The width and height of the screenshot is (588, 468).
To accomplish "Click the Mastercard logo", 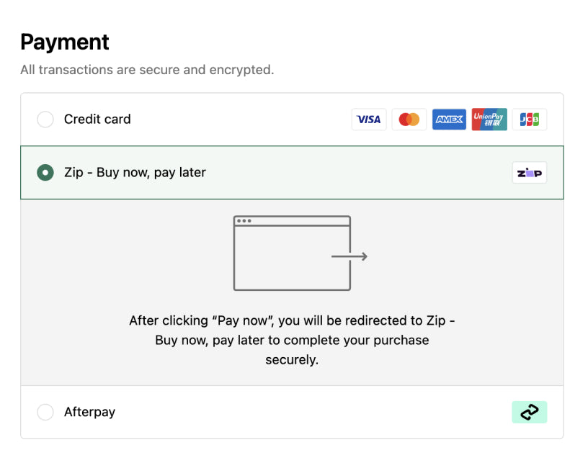I will pos(409,120).
